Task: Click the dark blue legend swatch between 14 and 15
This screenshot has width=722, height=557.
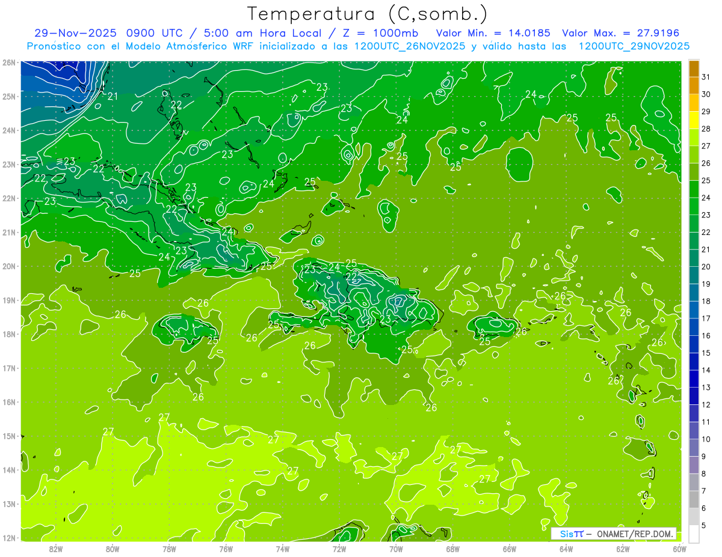Action: point(694,362)
